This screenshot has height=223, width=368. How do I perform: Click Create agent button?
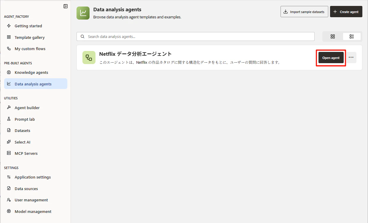pos(346,12)
